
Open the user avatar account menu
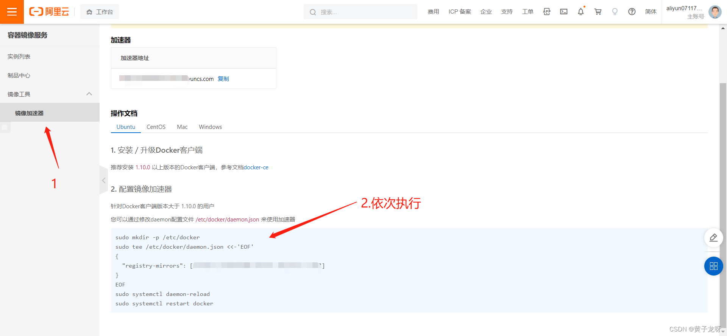715,12
